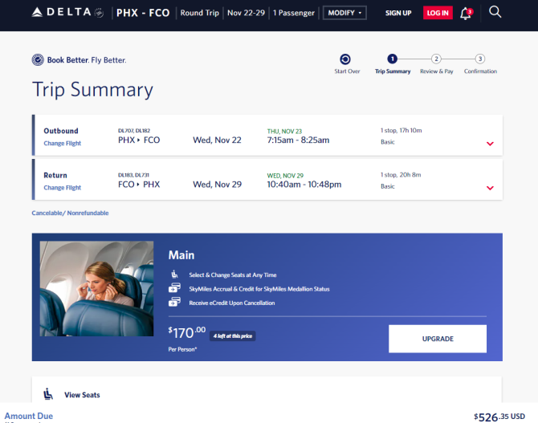Screen dimensions: 538x423
Task: Click the seat selection icon under Main
Action: 173,275
